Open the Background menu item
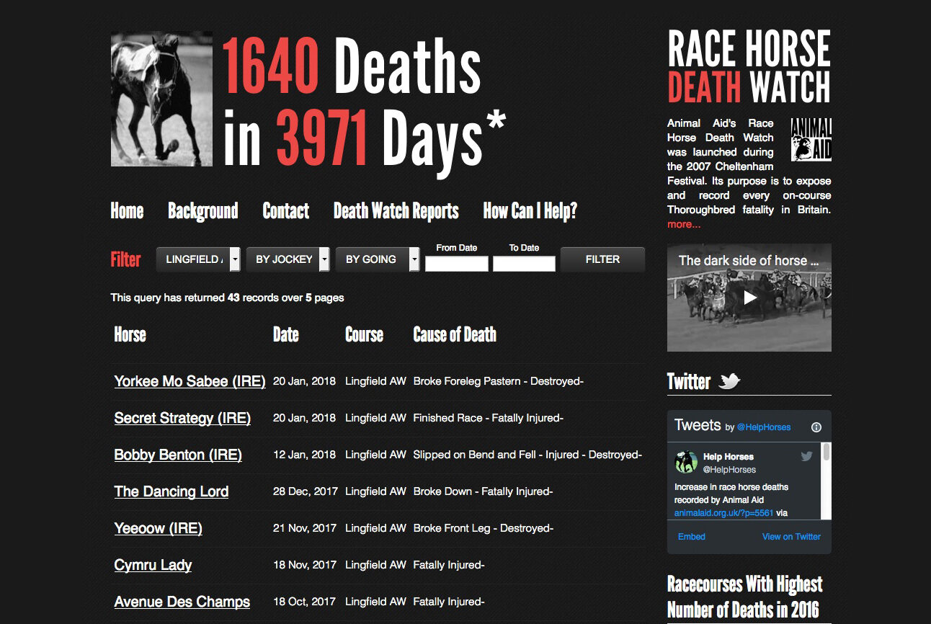The image size is (931, 624). point(202,211)
